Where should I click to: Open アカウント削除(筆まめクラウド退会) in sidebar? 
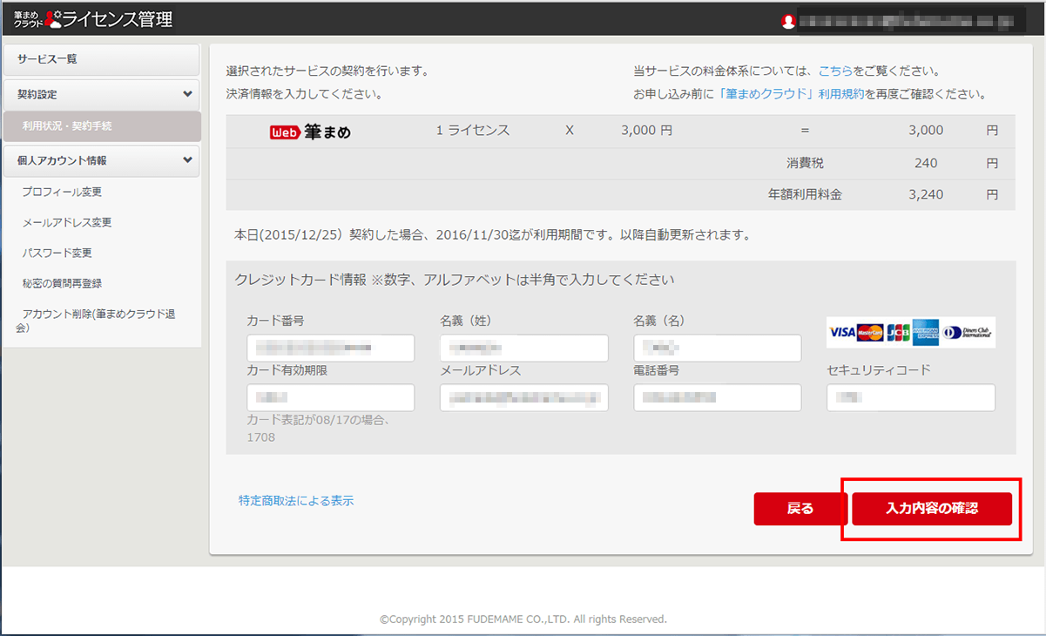point(96,321)
